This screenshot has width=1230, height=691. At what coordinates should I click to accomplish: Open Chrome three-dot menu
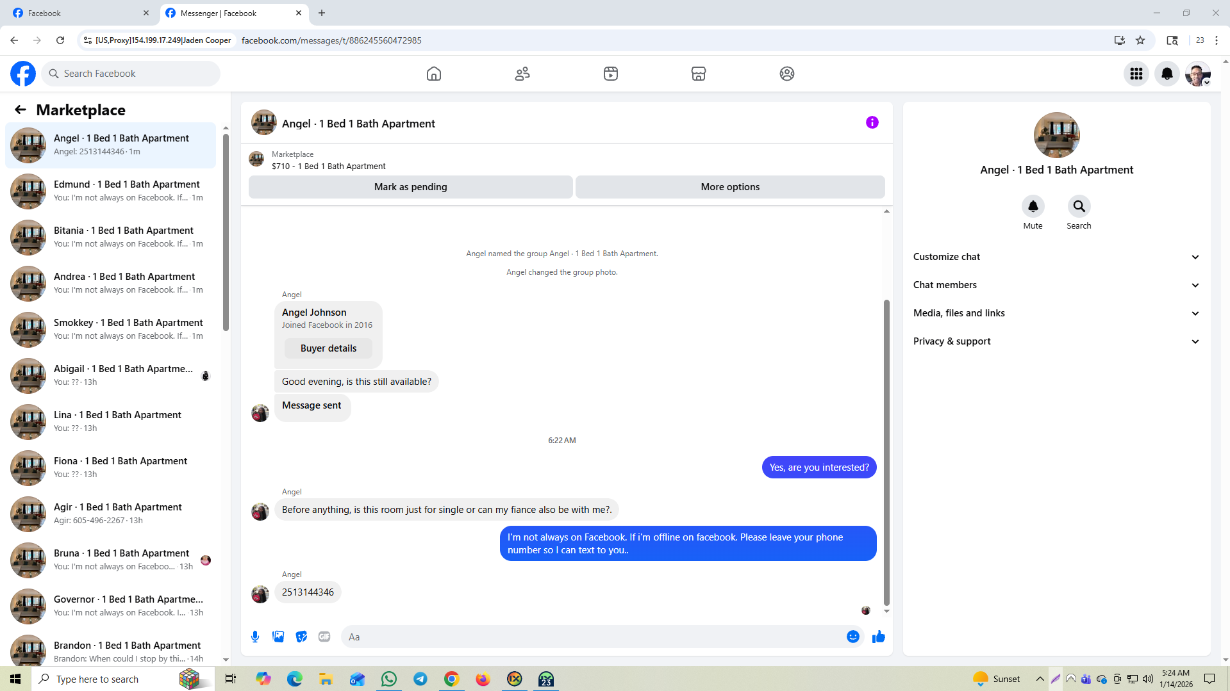coord(1217,40)
